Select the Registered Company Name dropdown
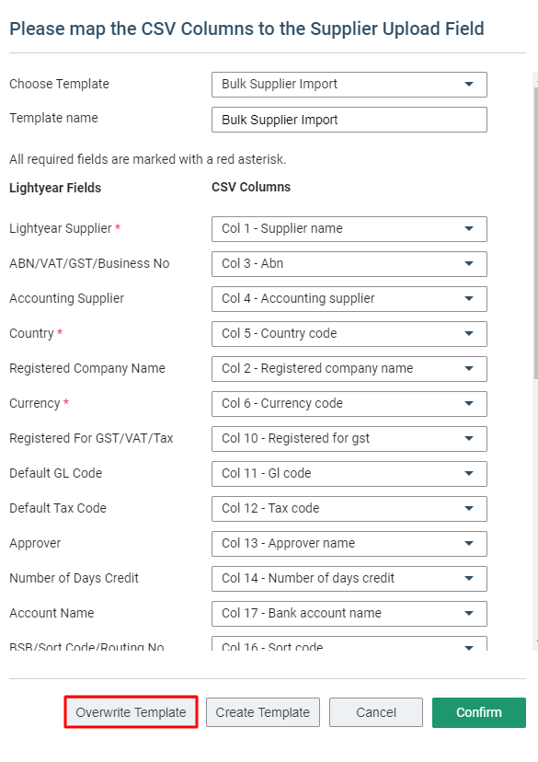 [349, 369]
